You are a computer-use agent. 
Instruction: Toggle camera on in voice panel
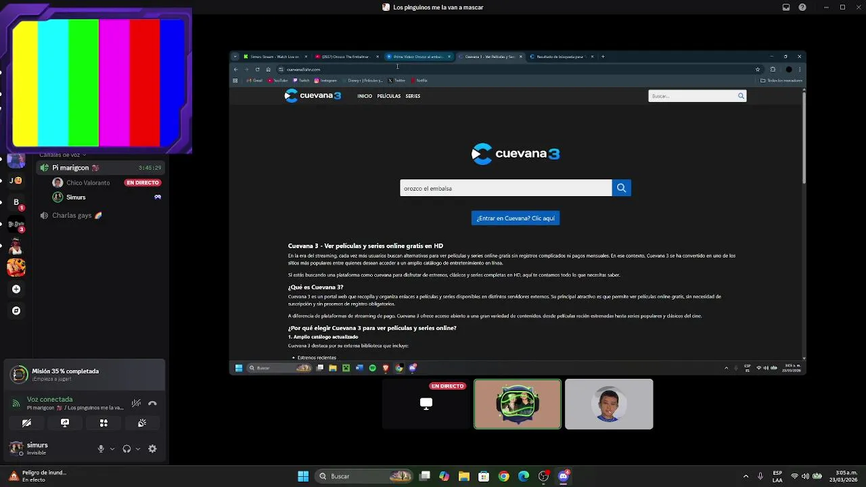tap(26, 423)
